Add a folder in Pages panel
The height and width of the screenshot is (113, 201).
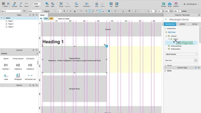tap(33, 15)
